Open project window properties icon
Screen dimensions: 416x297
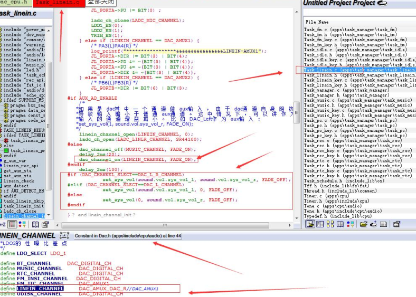pyautogui.click(x=396, y=224)
